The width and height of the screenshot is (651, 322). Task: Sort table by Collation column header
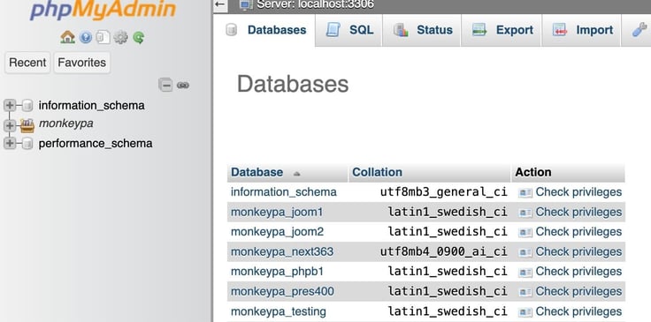[377, 172]
